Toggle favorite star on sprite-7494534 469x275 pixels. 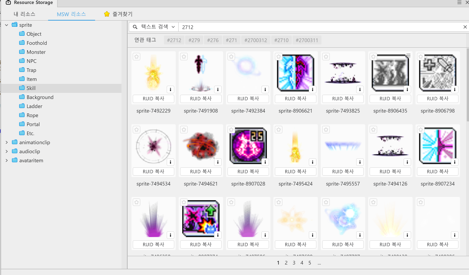[x=136, y=129]
